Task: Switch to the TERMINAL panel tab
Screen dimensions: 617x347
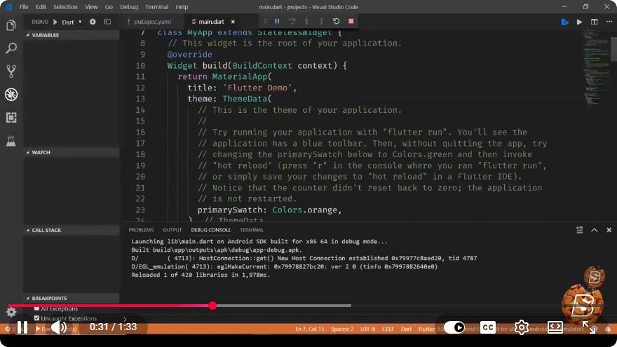Action: click(252, 230)
